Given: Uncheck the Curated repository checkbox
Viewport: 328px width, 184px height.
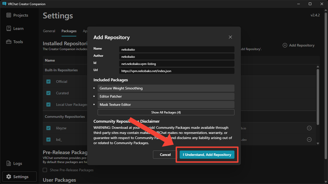Looking at the screenshot, I should (x=48, y=93).
